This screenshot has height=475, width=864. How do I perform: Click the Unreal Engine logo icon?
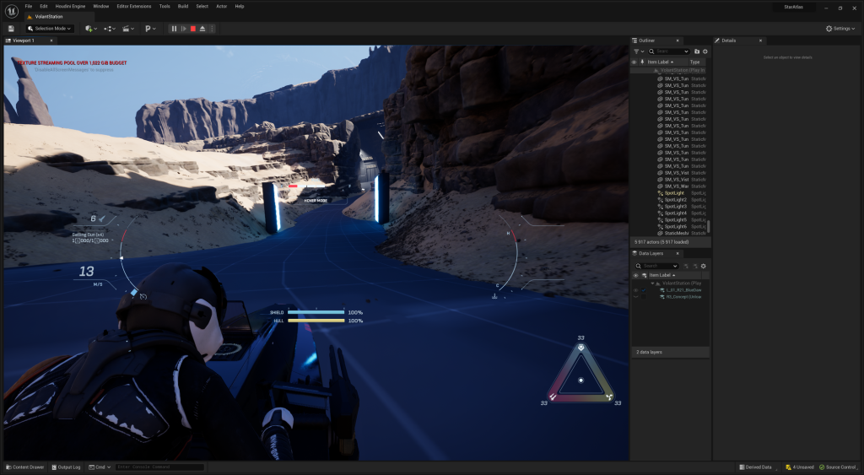coord(11,10)
